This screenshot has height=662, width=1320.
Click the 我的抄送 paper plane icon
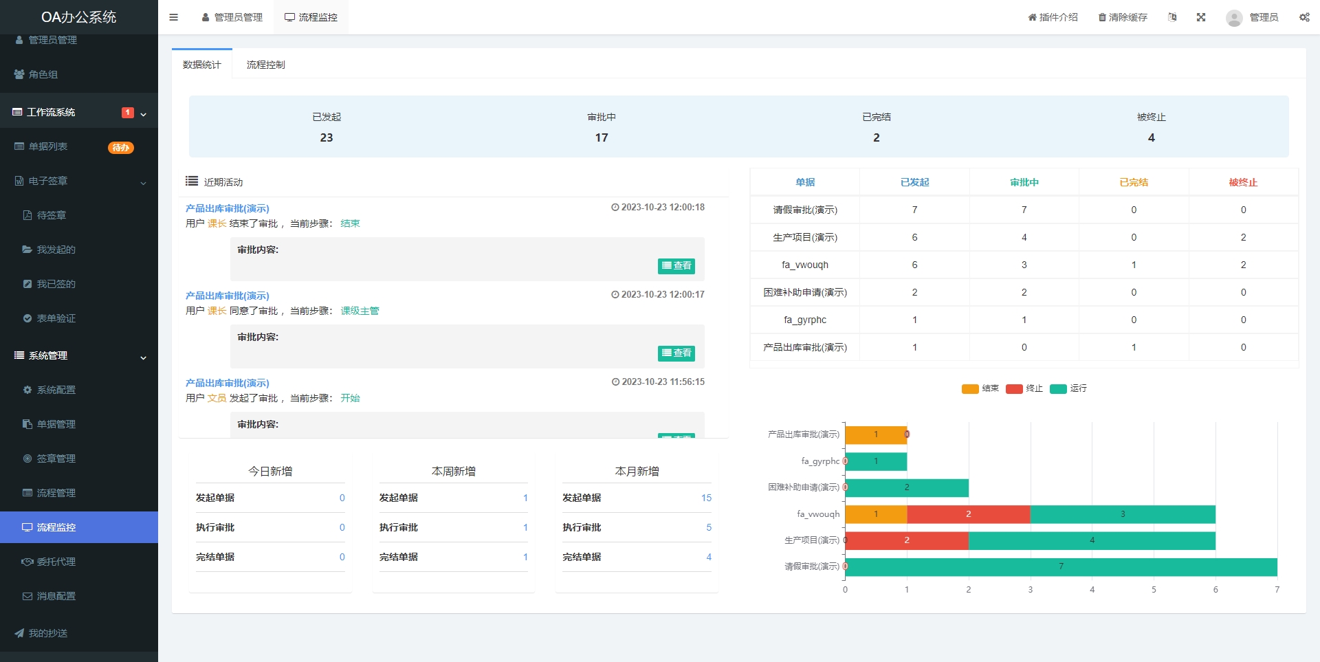coord(19,633)
